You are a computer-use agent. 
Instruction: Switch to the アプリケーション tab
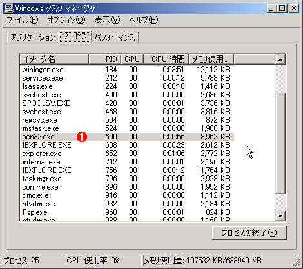pyautogui.click(x=33, y=37)
